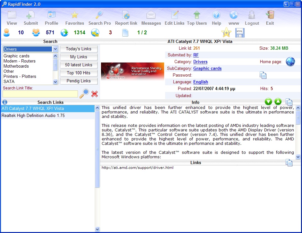This screenshot has width=302, height=233.
Task: Click the globe icon beside 1314
Action: (x=64, y=33)
